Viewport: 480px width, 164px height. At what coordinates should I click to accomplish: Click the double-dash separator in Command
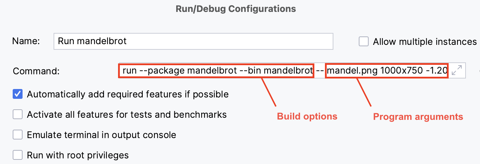point(320,71)
